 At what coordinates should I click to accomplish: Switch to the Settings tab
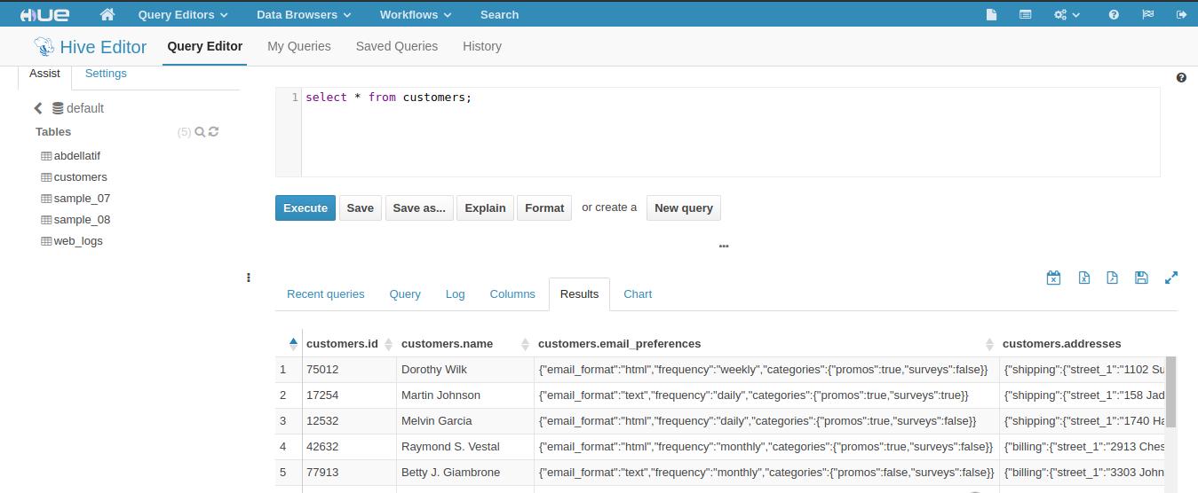tap(106, 74)
